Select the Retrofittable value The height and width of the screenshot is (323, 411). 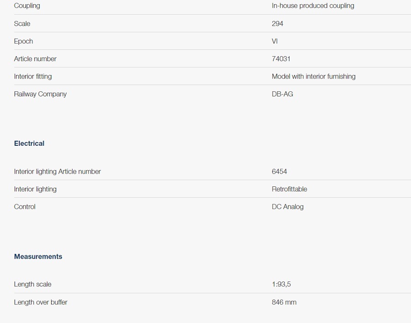click(289, 189)
